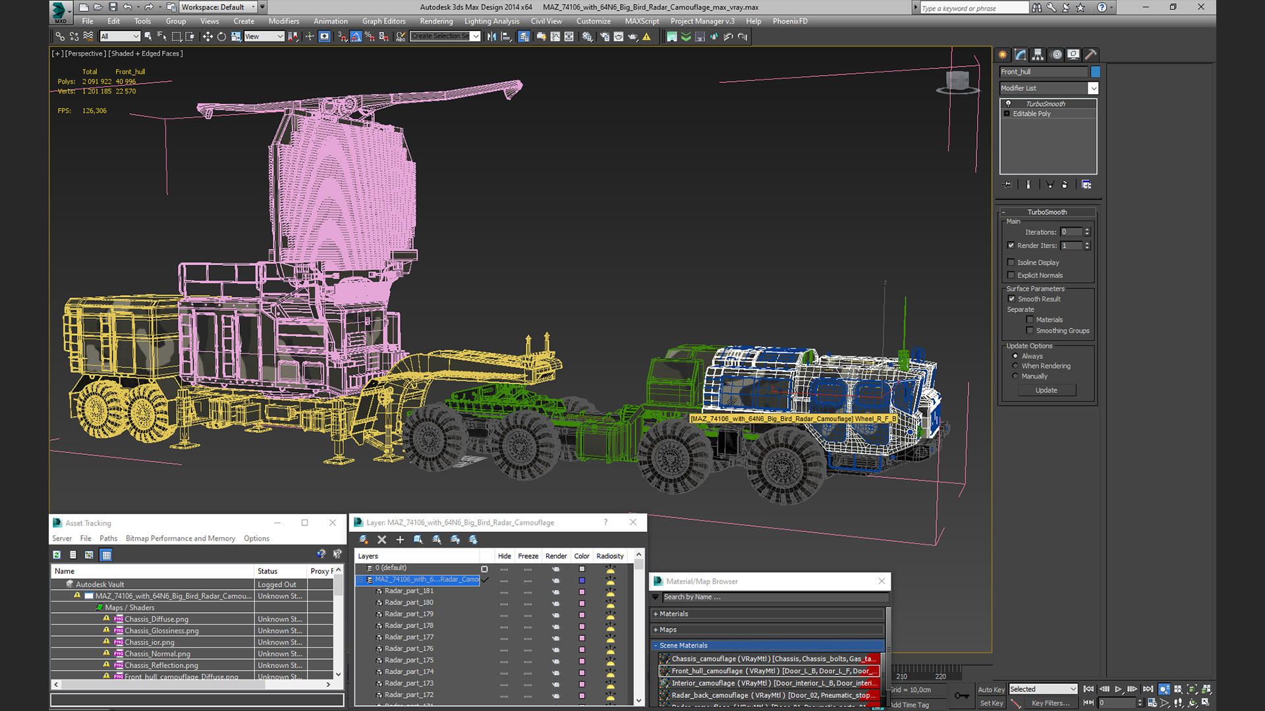Collapse the Scene Materials group
Screen dimensions: 1265x711
point(656,646)
